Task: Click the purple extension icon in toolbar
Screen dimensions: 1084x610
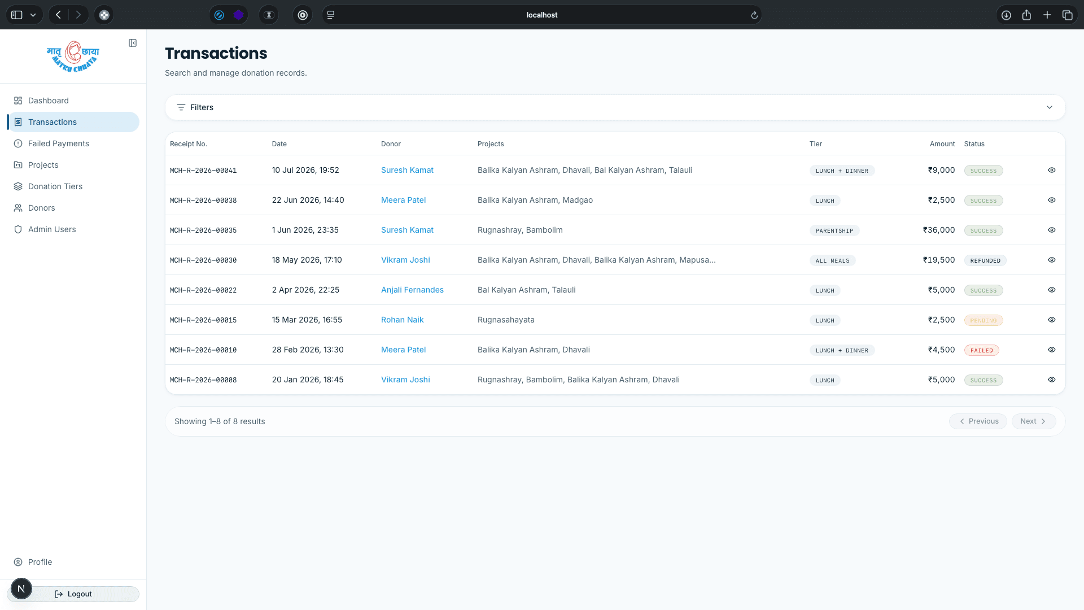Action: tap(238, 15)
